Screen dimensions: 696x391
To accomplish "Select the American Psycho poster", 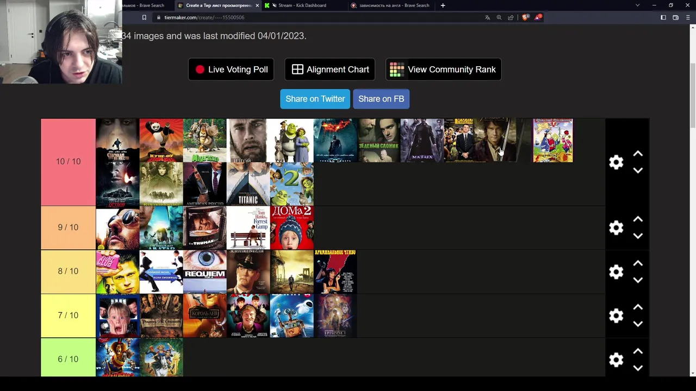I will click(x=205, y=184).
